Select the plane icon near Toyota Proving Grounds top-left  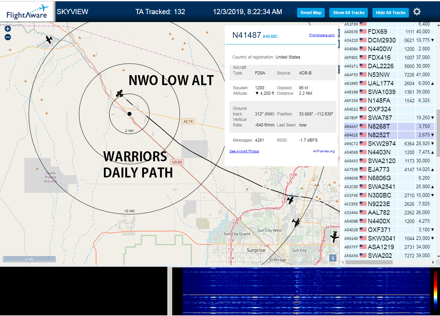[x=49, y=40]
